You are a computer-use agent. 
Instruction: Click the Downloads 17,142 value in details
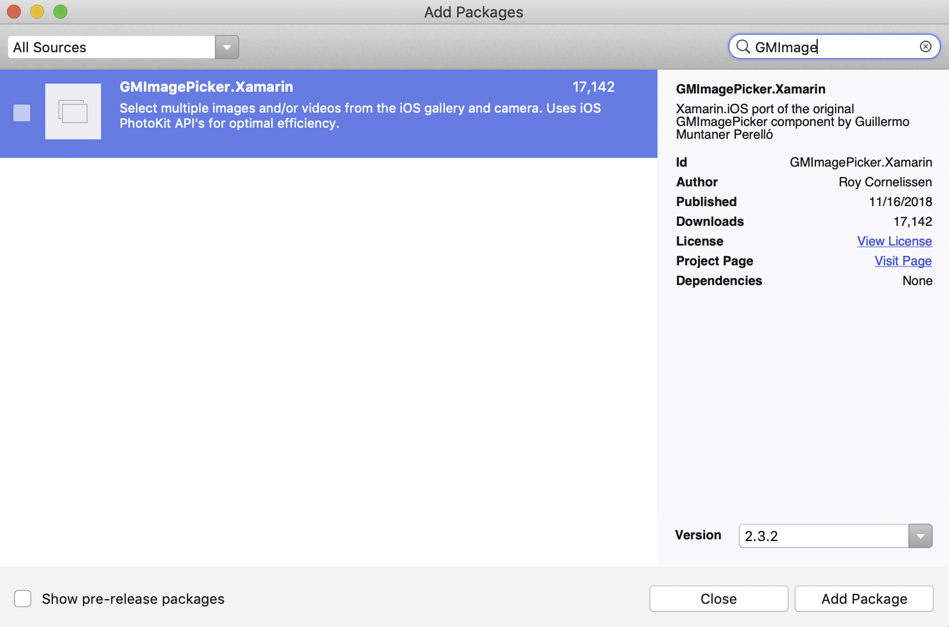tap(912, 221)
